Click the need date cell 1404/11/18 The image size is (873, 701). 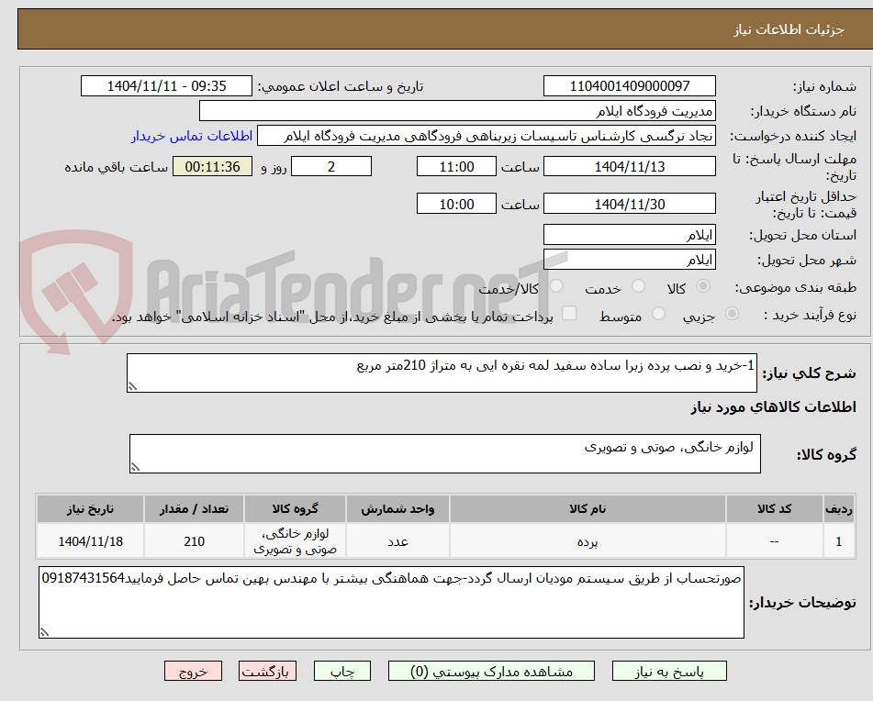[90, 541]
